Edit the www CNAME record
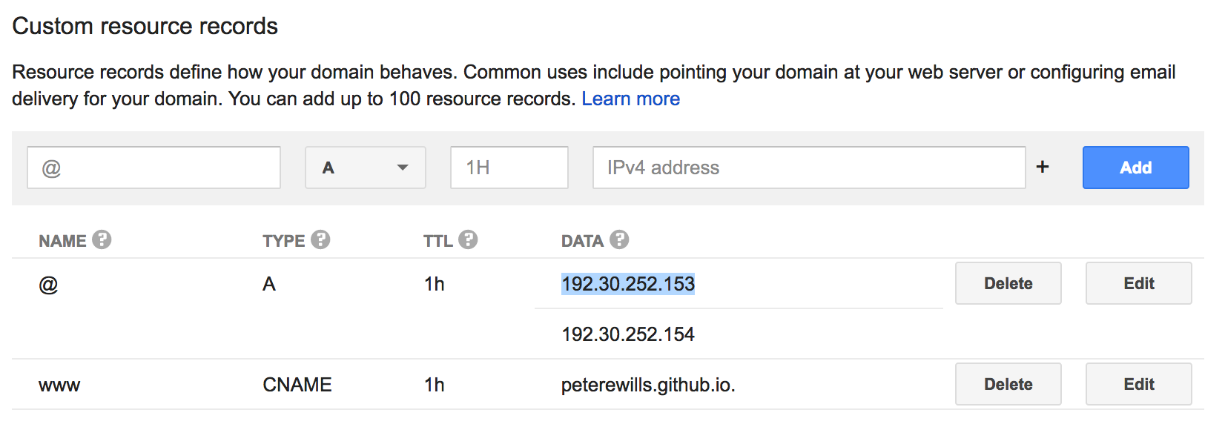 click(1138, 384)
